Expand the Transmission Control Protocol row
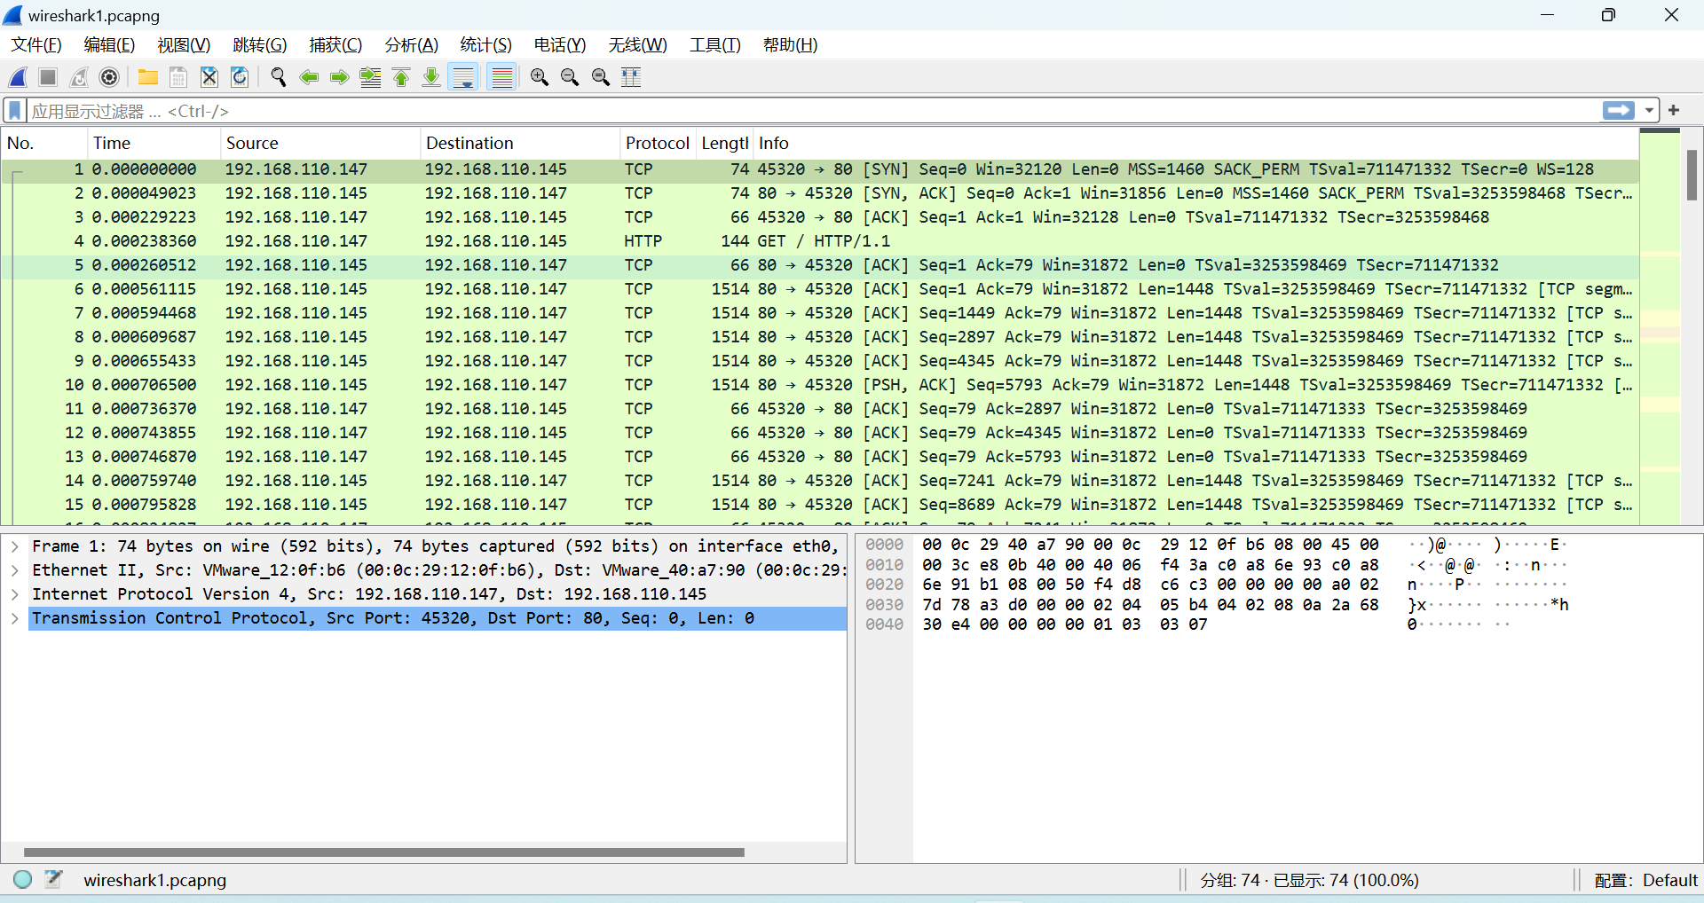 (x=15, y=618)
